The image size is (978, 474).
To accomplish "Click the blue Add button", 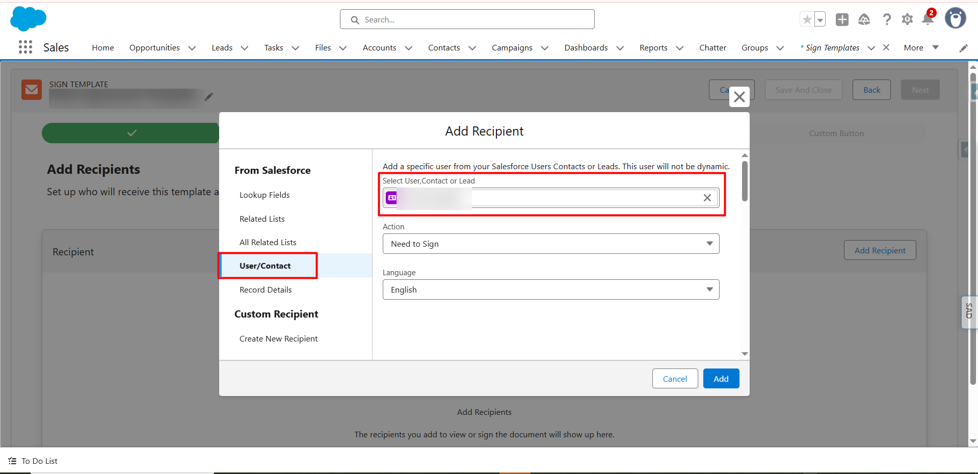I will [721, 379].
